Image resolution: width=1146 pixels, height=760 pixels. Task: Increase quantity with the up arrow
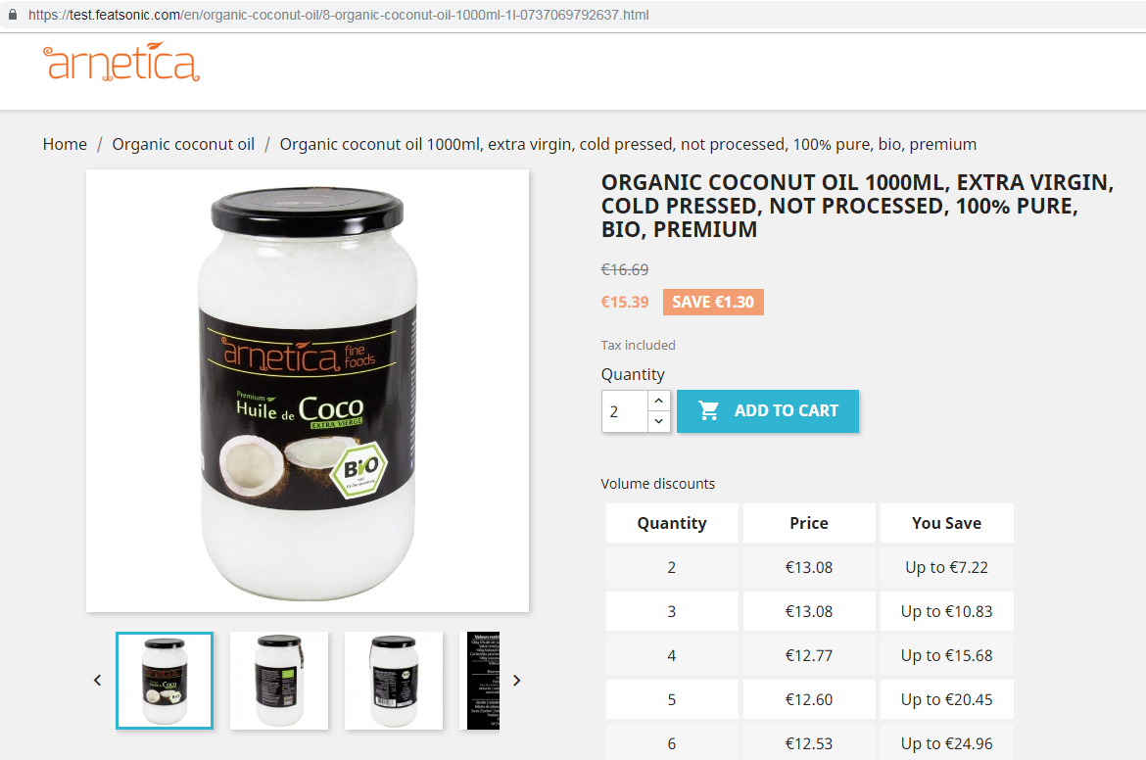pyautogui.click(x=658, y=401)
